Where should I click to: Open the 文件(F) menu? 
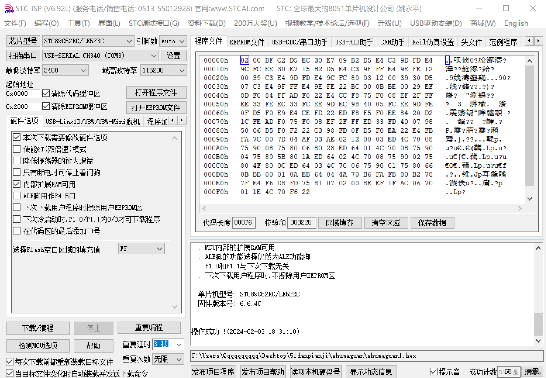click(15, 23)
